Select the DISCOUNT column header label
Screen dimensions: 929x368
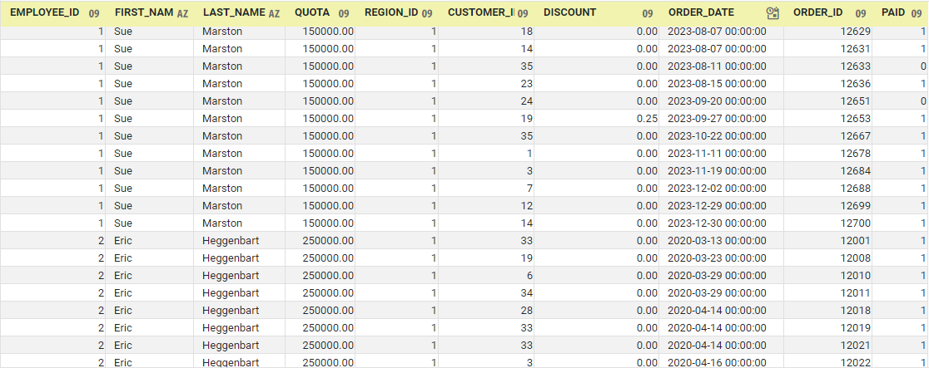pyautogui.click(x=569, y=12)
